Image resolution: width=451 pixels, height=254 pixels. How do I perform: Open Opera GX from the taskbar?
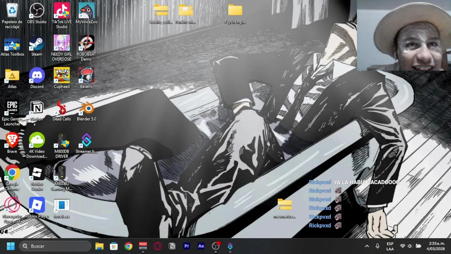(x=157, y=246)
